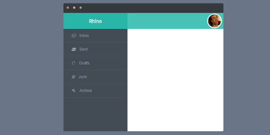Screen dimensions: 270x135
Task: Click the Junk paper icon
Action: 73,77
